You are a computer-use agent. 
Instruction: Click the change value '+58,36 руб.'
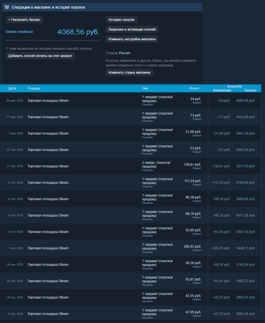coord(222,265)
